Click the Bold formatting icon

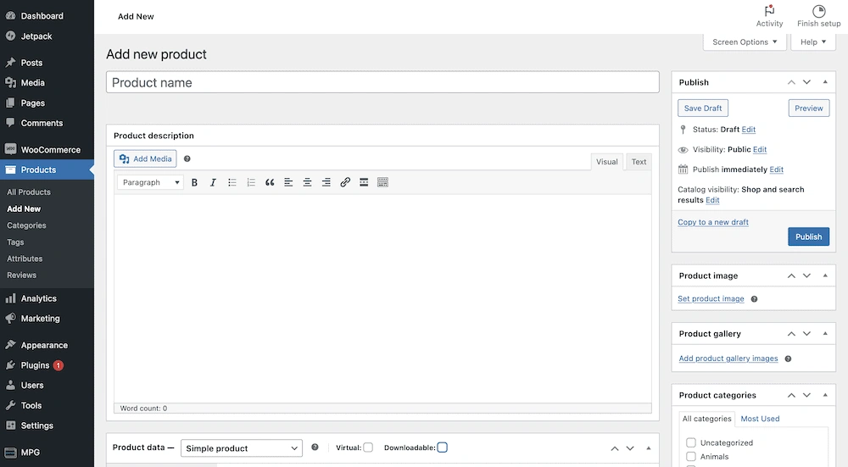(194, 182)
